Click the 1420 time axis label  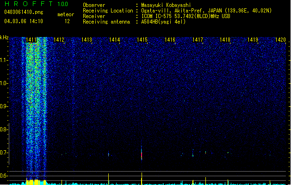[280, 40]
